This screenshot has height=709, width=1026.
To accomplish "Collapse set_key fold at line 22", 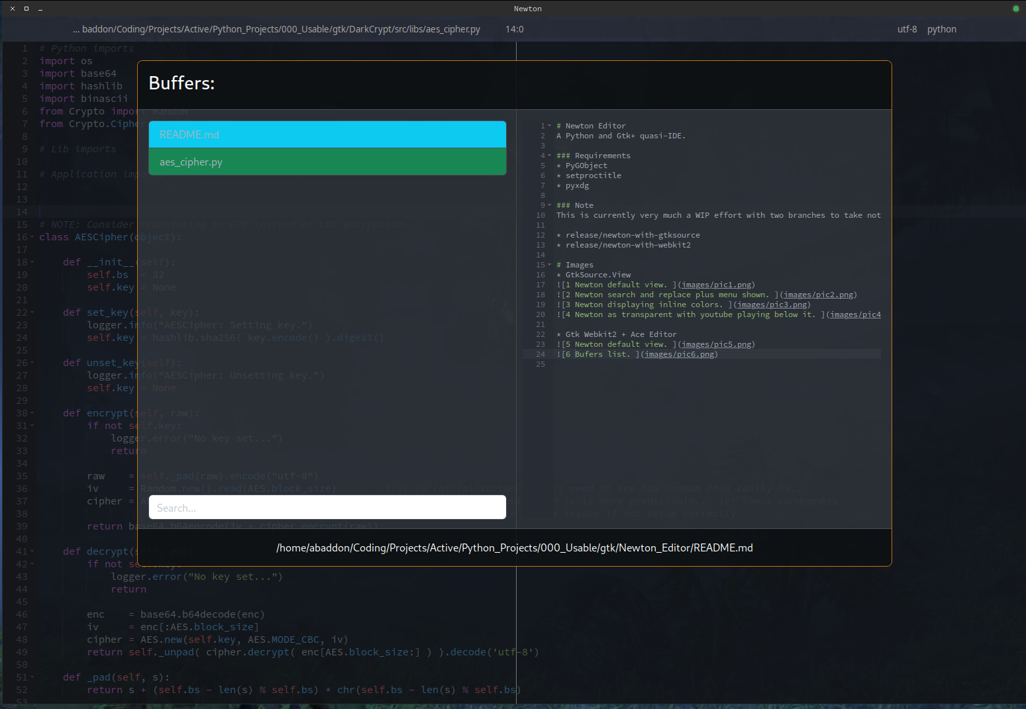I will 32,312.
